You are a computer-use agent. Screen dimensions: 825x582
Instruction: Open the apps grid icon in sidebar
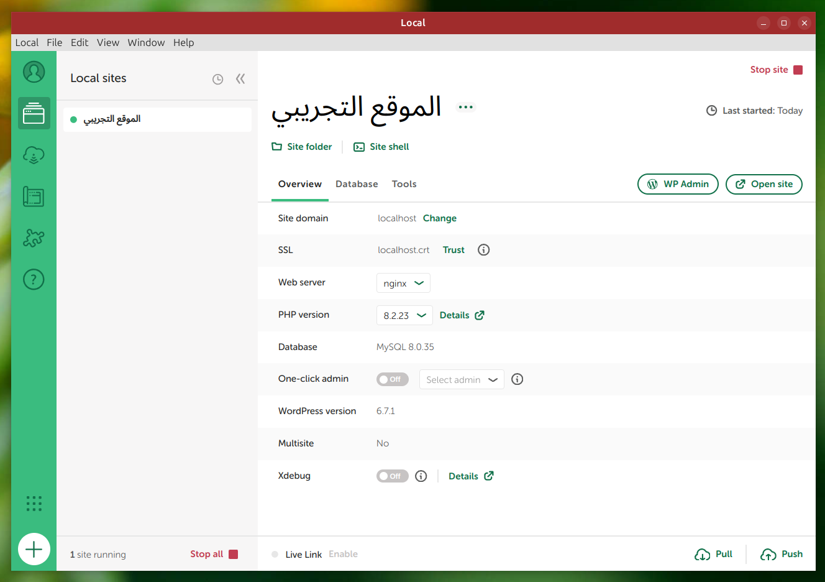(x=34, y=504)
